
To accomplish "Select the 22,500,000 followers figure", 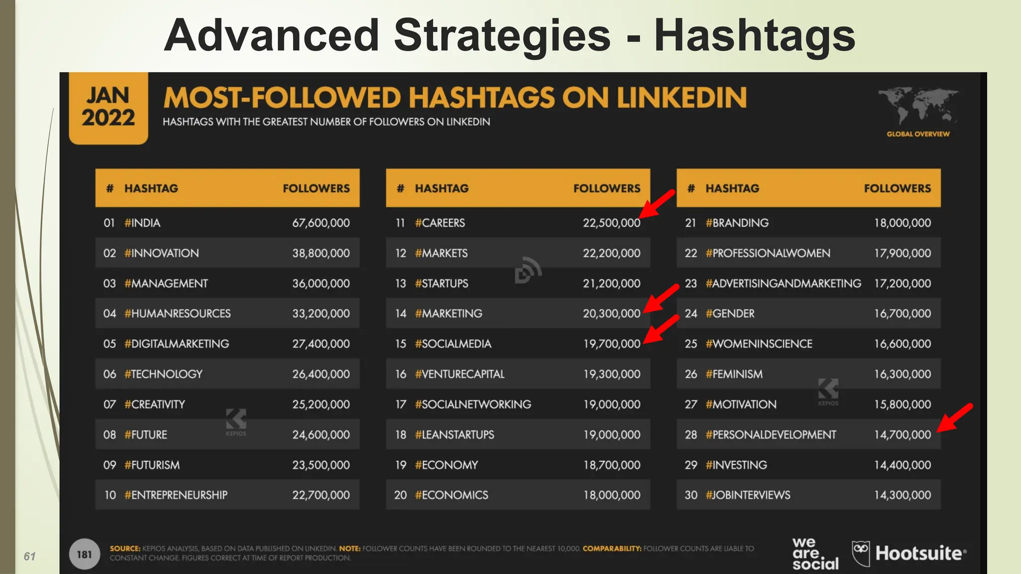I will (612, 223).
